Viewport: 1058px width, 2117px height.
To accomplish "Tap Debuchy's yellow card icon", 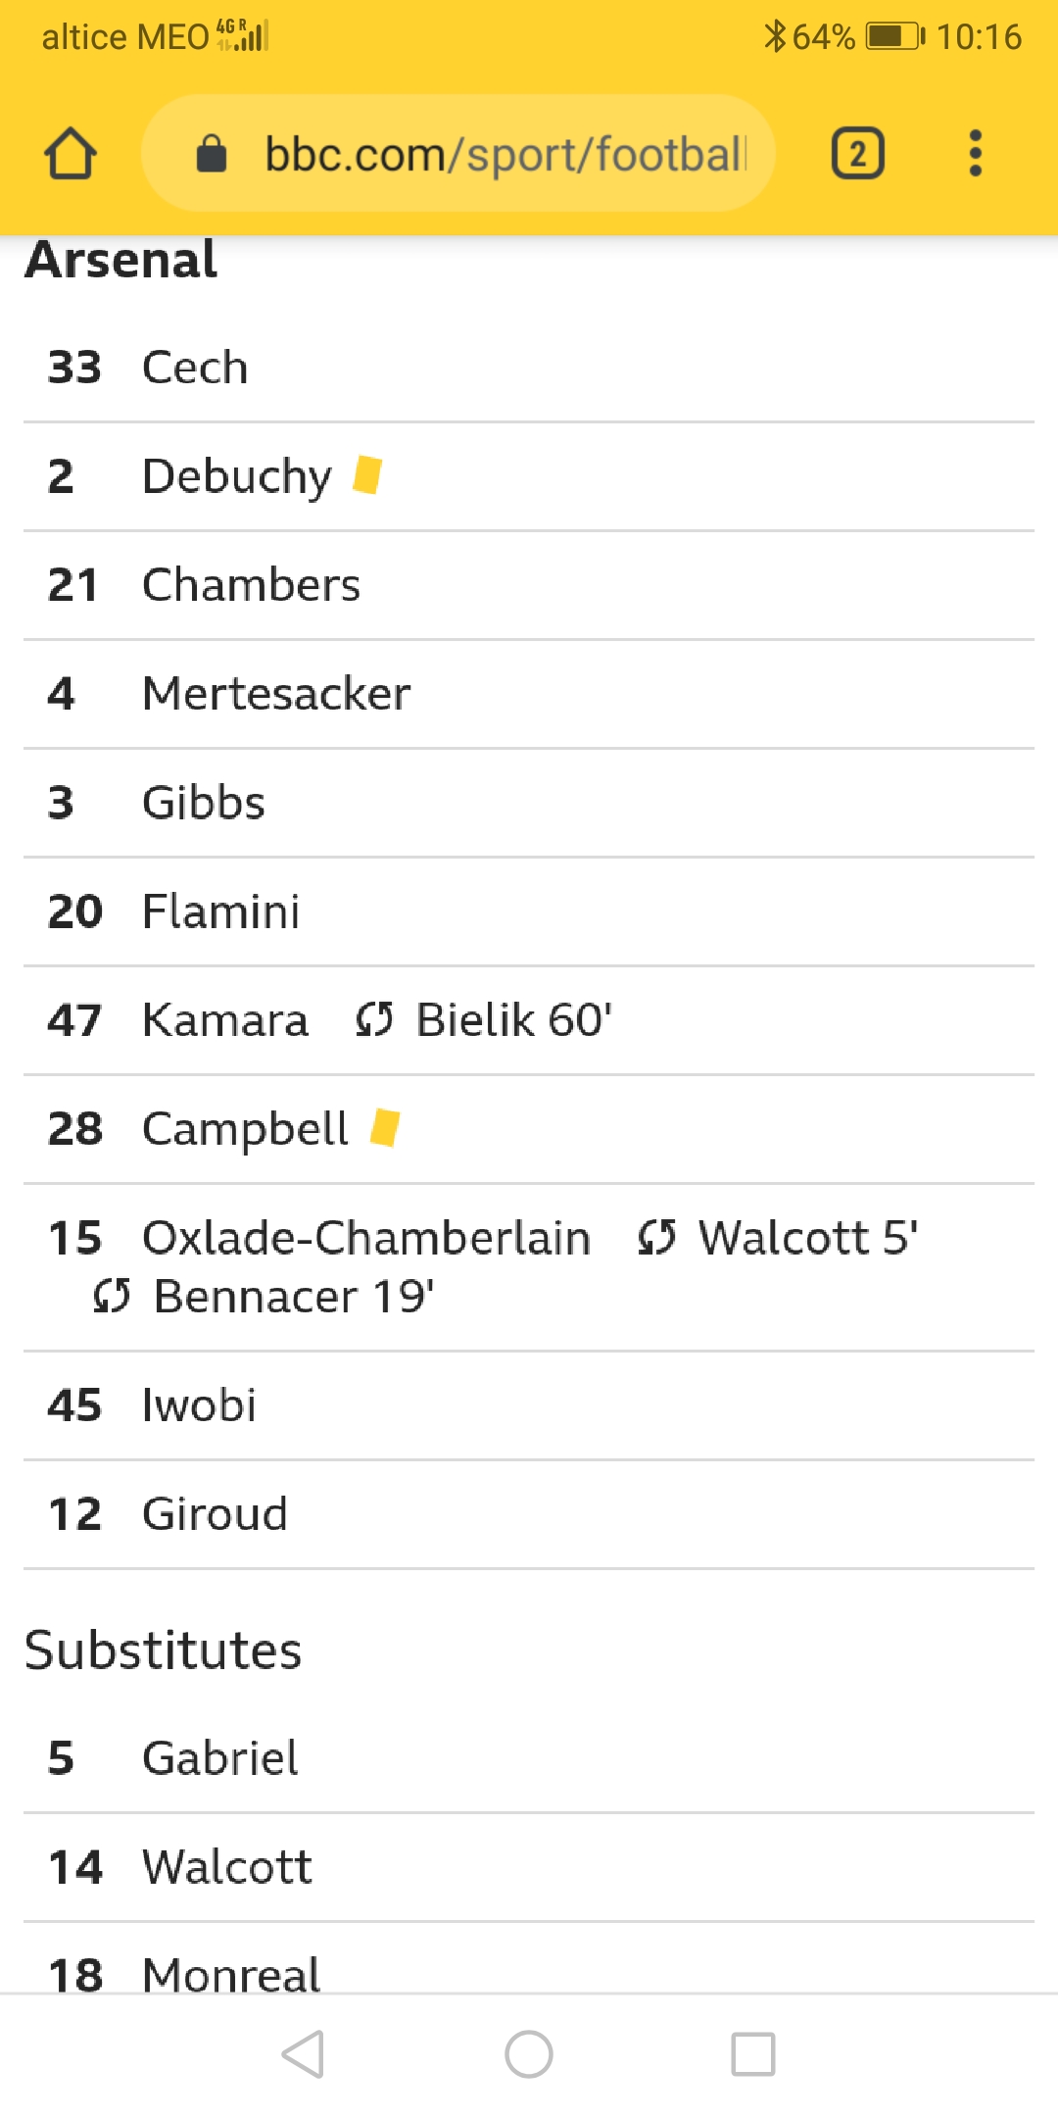I will 367,475.
